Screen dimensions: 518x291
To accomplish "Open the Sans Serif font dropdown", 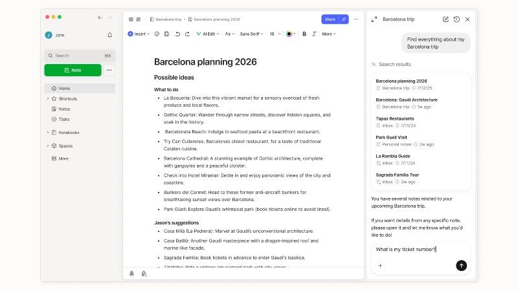I will pyautogui.click(x=251, y=34).
